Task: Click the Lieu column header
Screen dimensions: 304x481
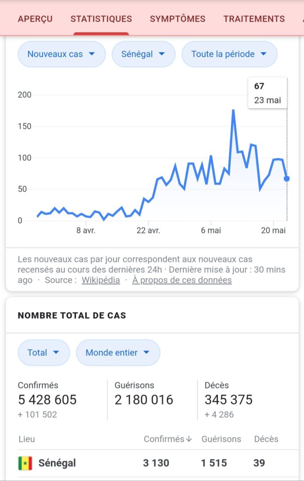Action: (x=27, y=439)
